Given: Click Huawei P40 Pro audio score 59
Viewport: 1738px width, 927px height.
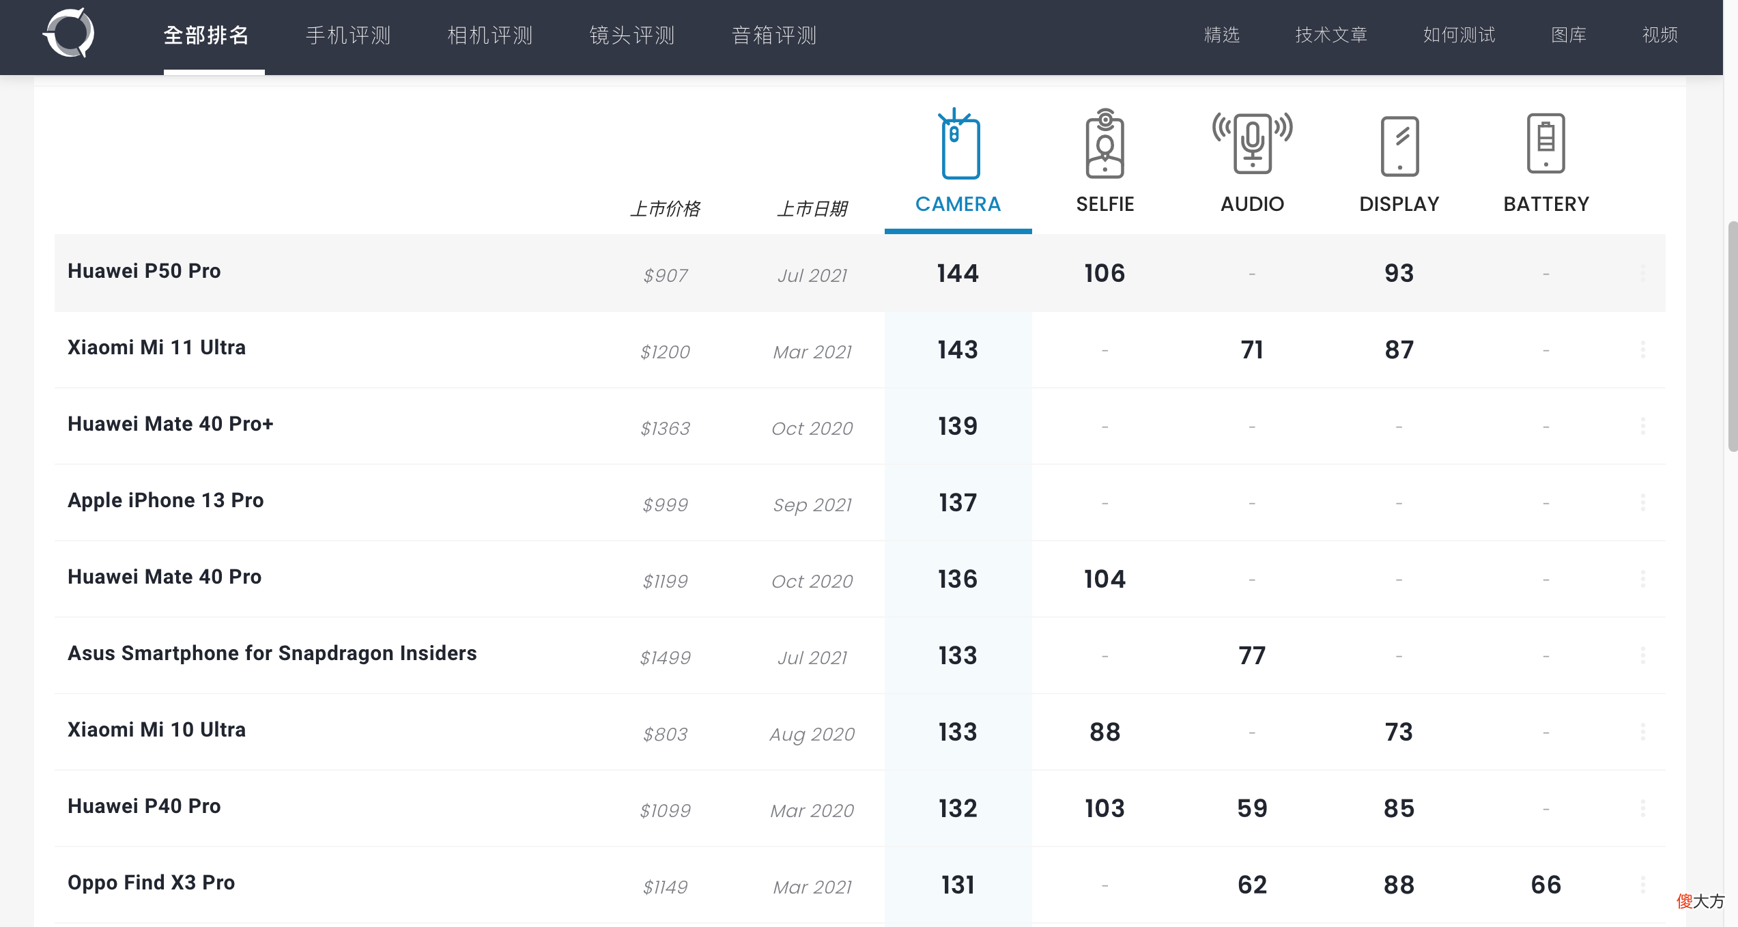Looking at the screenshot, I should (1252, 808).
